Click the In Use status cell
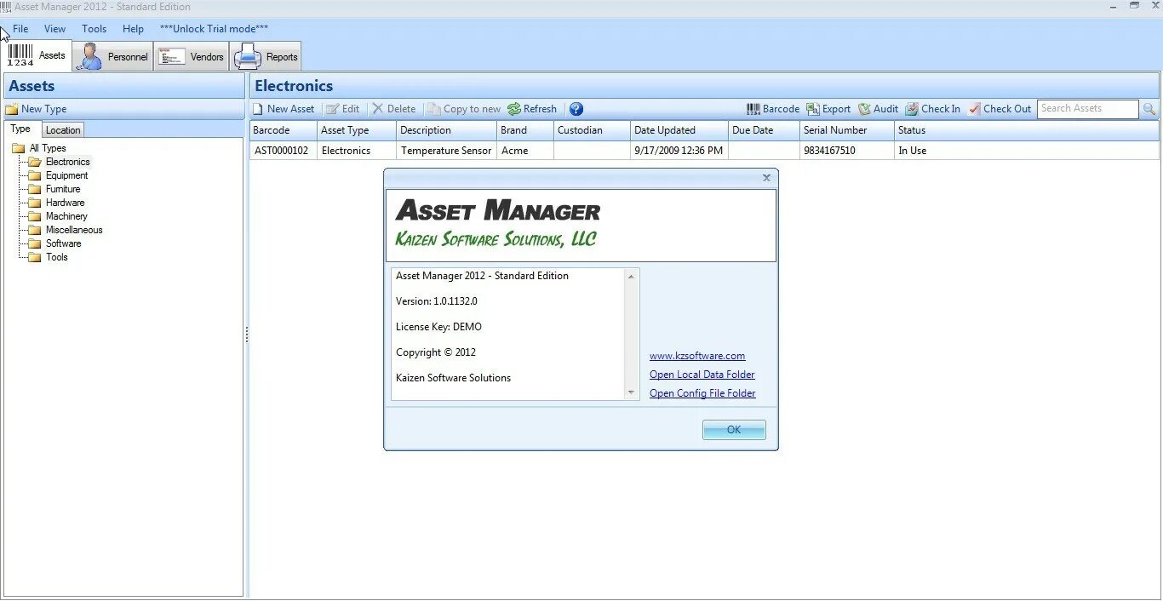The width and height of the screenshot is (1163, 601). click(1027, 151)
